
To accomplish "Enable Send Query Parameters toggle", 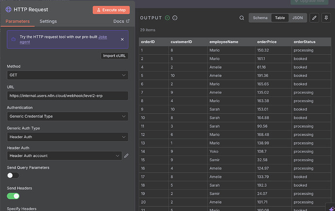I will click(x=13, y=176).
